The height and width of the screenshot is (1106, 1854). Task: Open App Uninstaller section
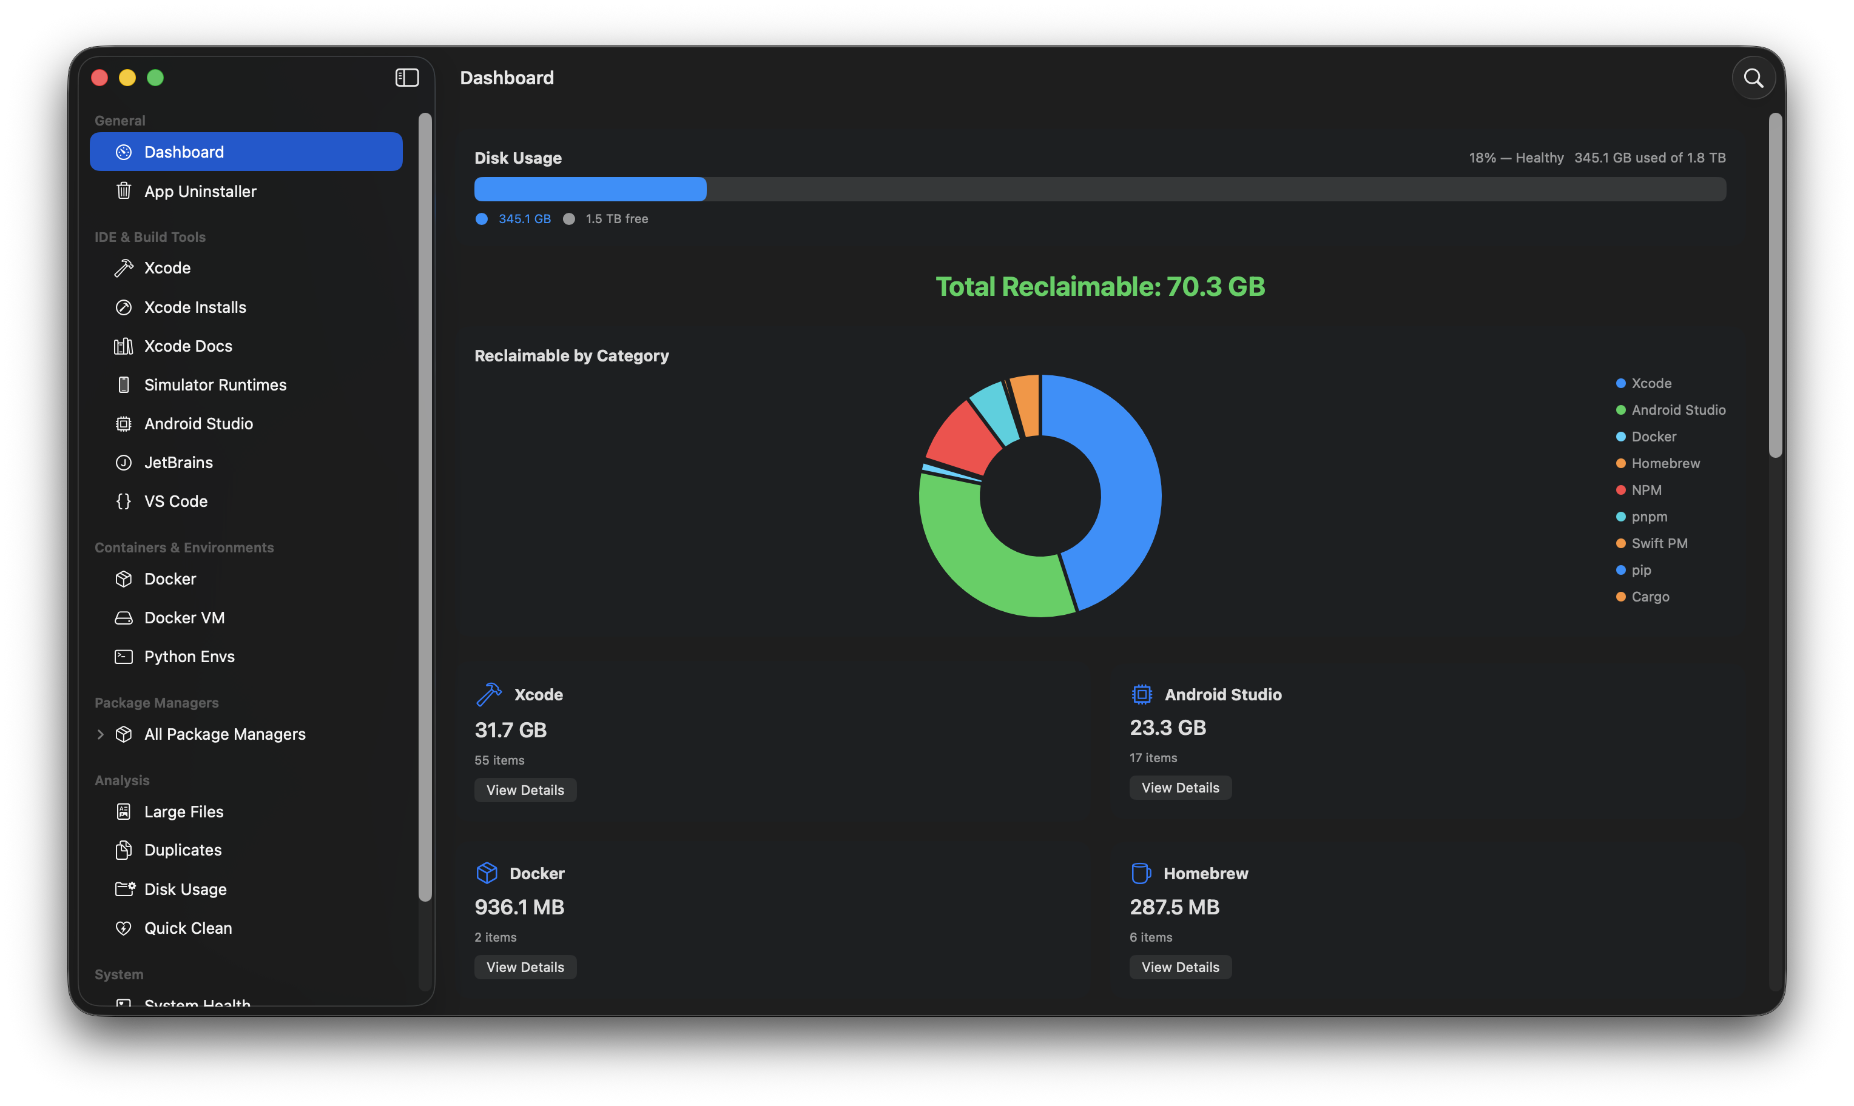(x=246, y=191)
